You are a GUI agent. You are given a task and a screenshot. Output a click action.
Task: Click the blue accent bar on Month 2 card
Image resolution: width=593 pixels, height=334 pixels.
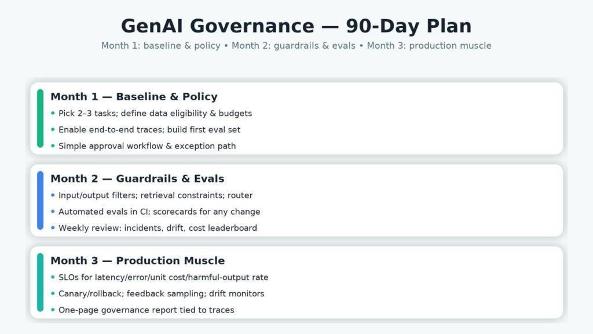[x=40, y=200]
